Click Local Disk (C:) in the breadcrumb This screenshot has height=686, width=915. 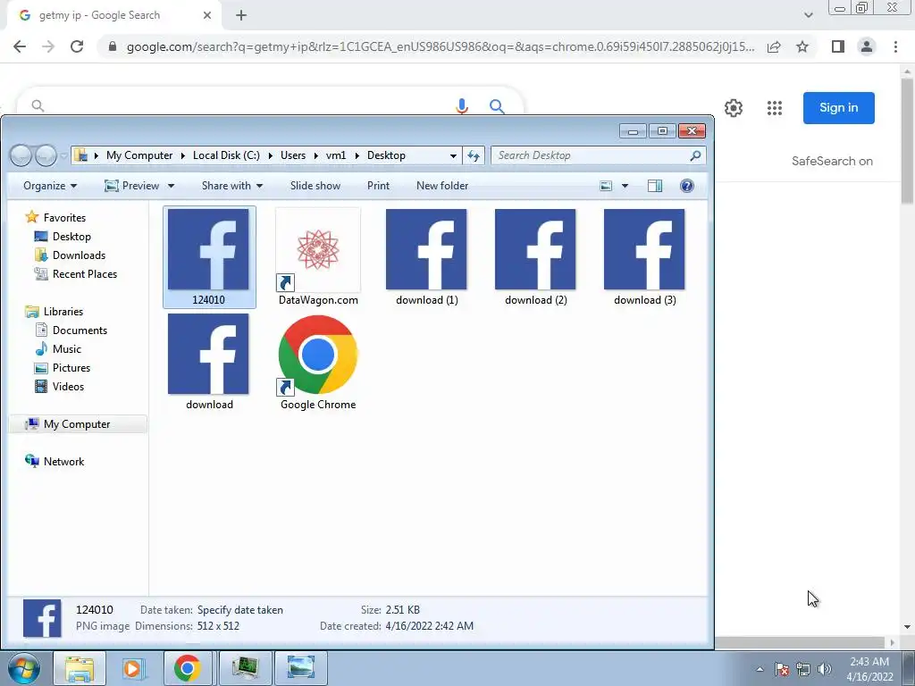coord(226,155)
